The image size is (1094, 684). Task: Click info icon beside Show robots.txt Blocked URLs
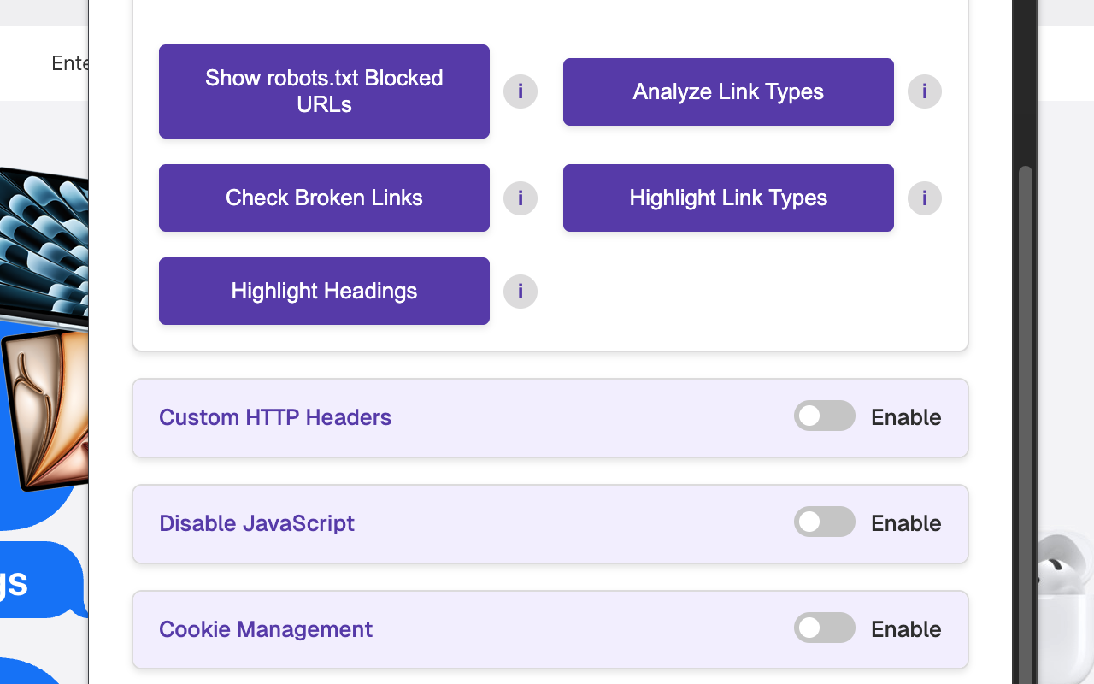tap(520, 91)
